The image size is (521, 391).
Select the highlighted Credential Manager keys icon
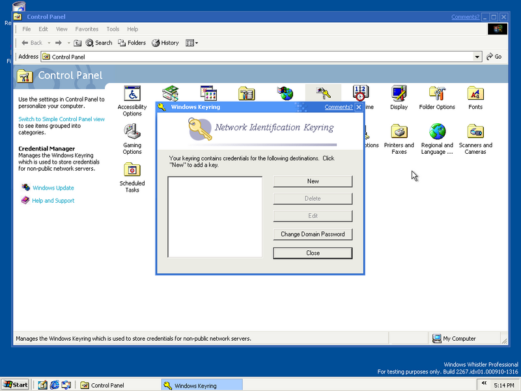(x=323, y=93)
